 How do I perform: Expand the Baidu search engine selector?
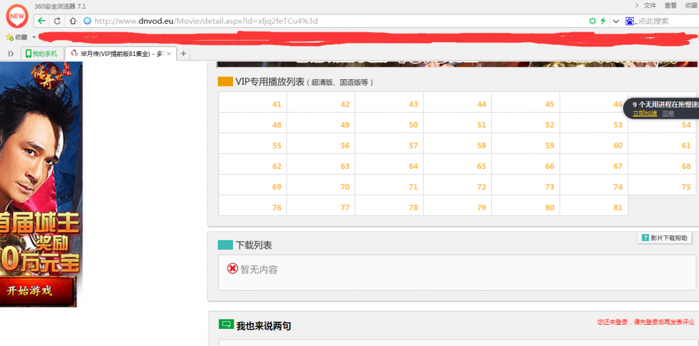[630, 21]
